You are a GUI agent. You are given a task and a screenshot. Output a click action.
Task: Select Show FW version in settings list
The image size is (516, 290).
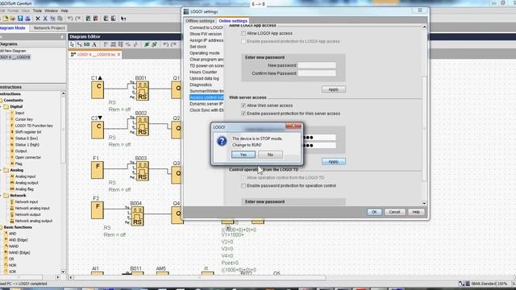[206, 34]
